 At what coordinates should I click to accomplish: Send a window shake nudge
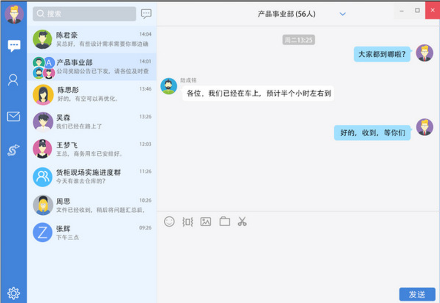[x=187, y=222]
